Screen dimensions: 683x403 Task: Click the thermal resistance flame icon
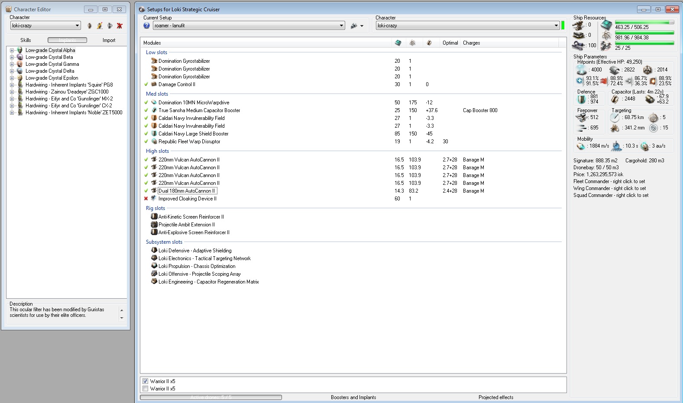click(x=604, y=81)
